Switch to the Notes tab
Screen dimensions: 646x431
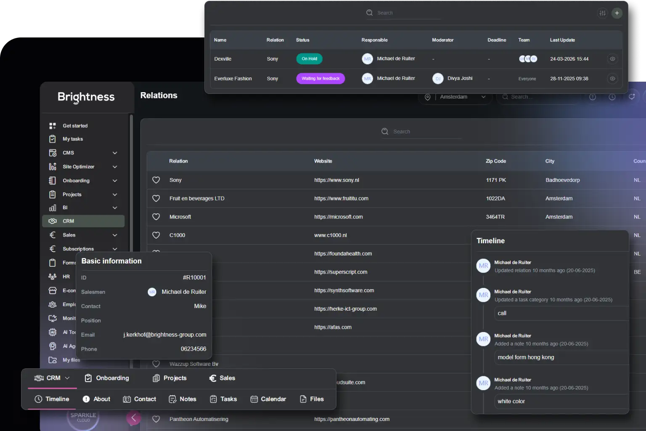coord(183,399)
